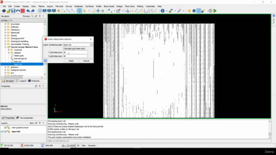Open the Layer containing data dropdown
The width and height of the screenshot is (276, 155).
[91, 45]
